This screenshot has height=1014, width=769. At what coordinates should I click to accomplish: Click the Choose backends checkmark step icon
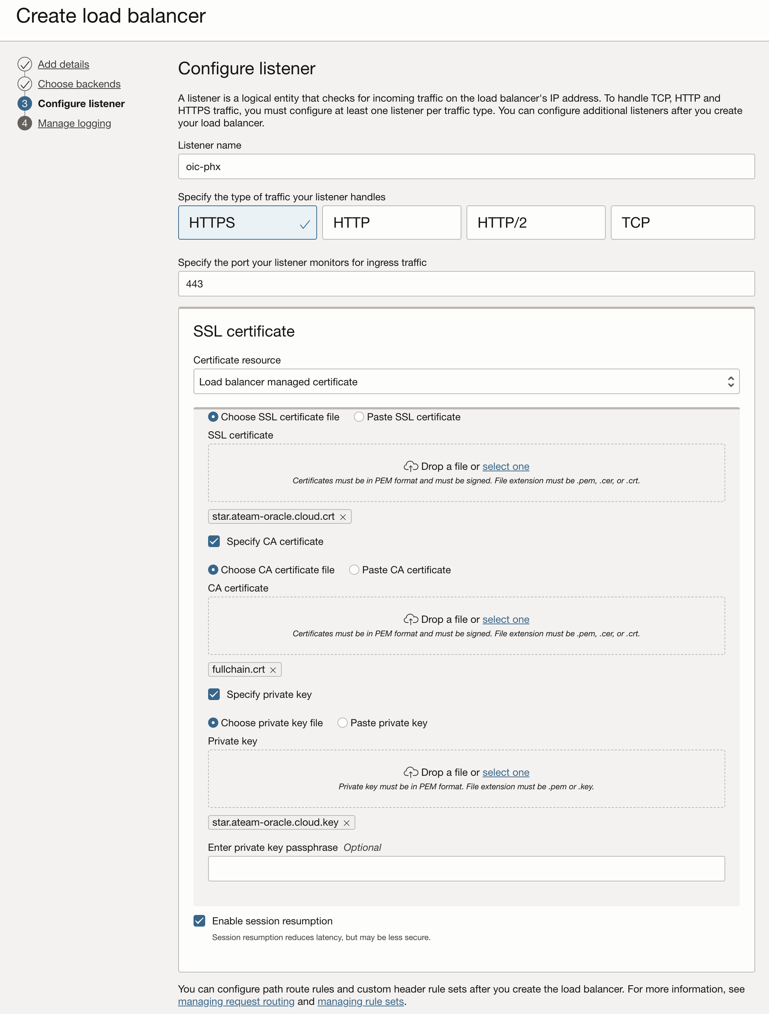(x=25, y=84)
